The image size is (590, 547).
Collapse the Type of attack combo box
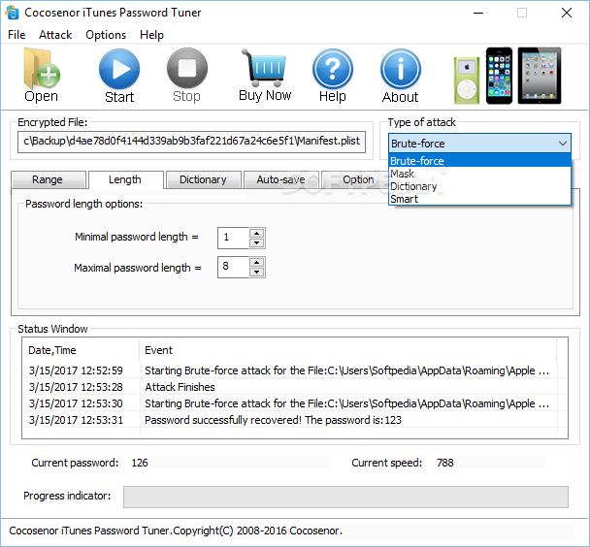563,144
